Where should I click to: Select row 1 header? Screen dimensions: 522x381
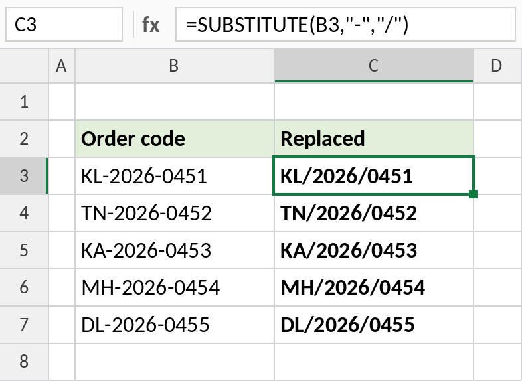pyautogui.click(x=24, y=102)
